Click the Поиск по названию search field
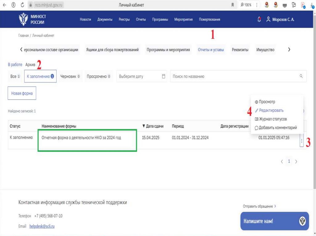 (x=235, y=76)
